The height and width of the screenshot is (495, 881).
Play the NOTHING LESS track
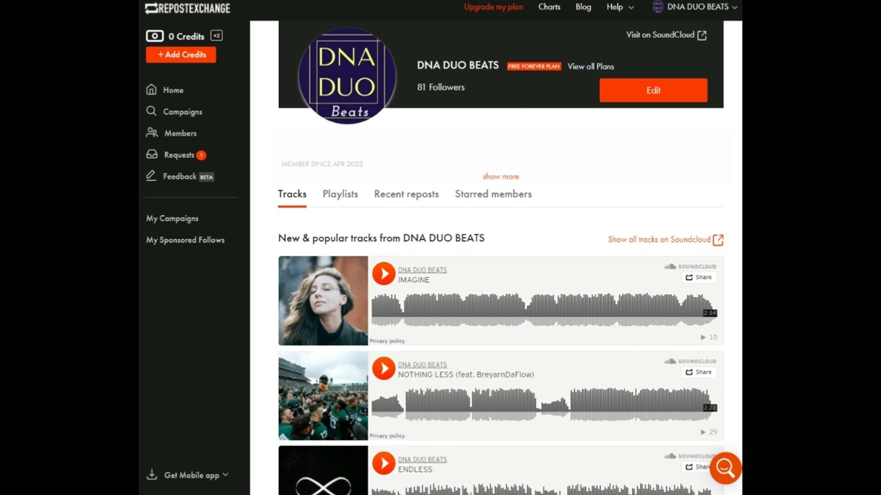(383, 368)
